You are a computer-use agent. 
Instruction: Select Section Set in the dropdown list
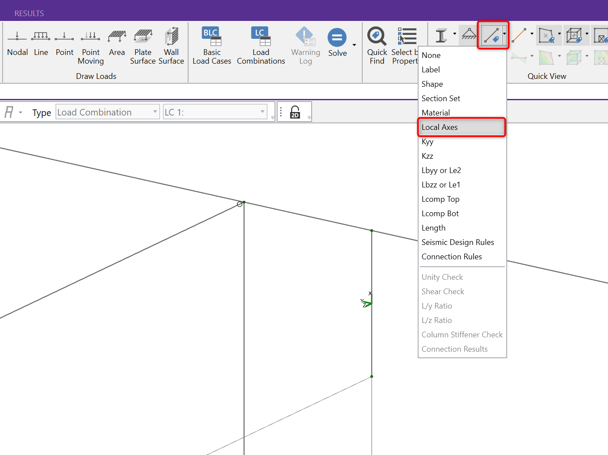pos(441,98)
